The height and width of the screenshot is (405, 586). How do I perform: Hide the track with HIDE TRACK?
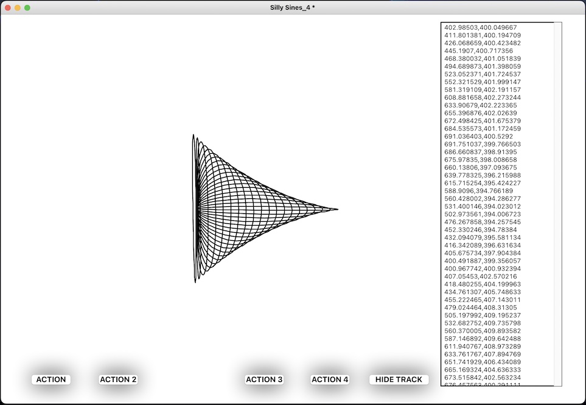click(399, 379)
